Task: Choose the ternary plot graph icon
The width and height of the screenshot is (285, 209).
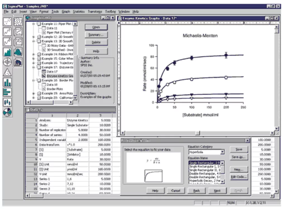Action: pyautogui.click(x=7, y=73)
